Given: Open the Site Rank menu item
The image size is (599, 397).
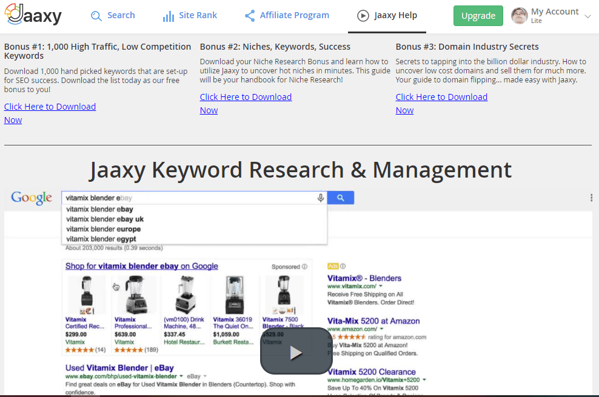Looking at the screenshot, I should pos(198,15).
